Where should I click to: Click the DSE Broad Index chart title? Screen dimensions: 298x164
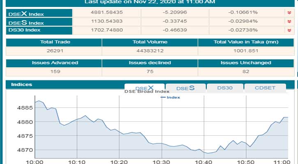point(147,91)
